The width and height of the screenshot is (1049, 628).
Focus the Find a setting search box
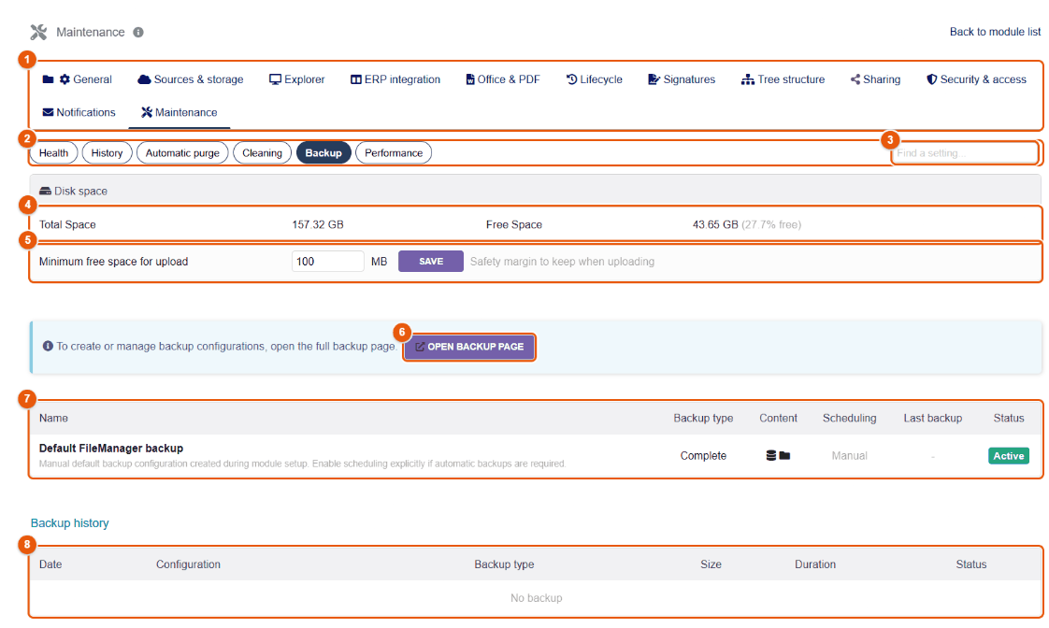pyautogui.click(x=964, y=153)
